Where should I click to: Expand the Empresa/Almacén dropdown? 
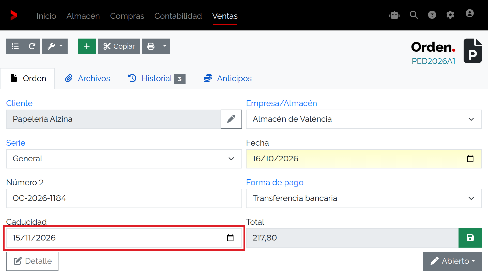[364, 119]
